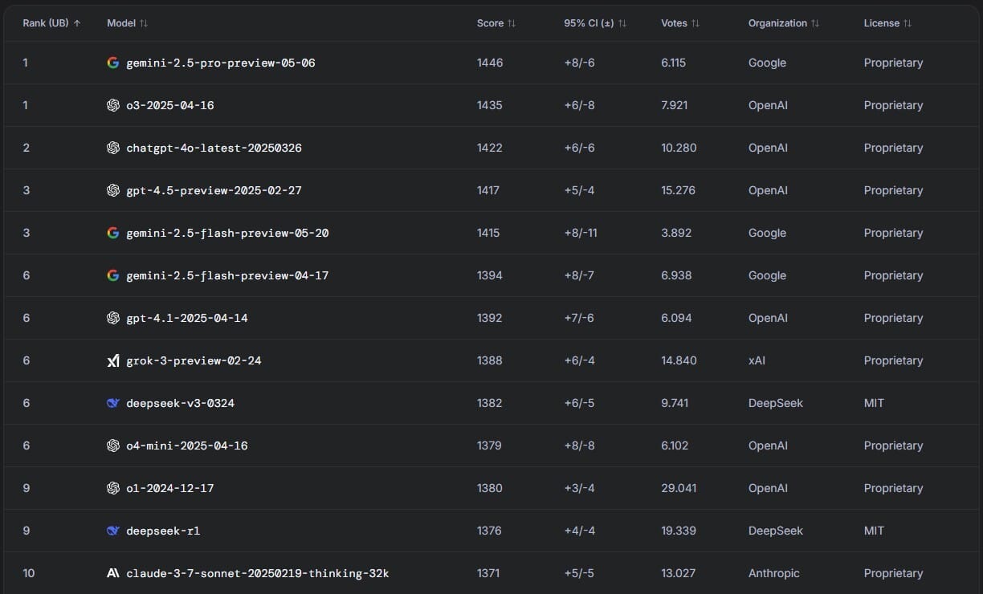Open gemini-2.5-flash-preview-04-17 model link
This screenshot has width=983, height=594.
(227, 275)
